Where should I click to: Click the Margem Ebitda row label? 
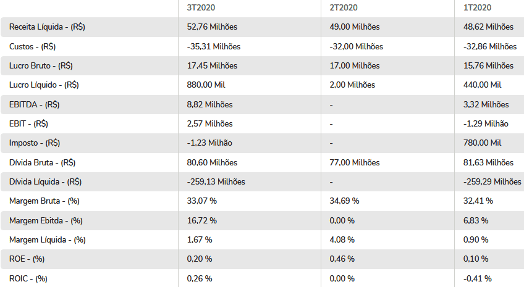[x=46, y=220]
